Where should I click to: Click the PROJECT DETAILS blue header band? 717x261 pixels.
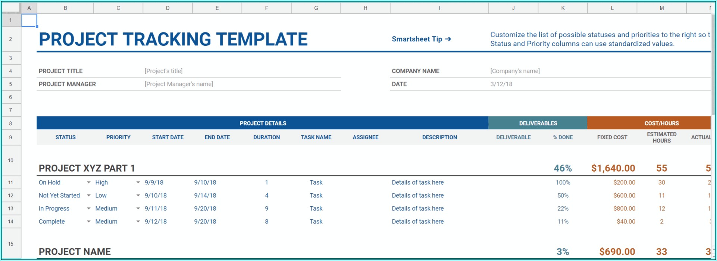(263, 123)
